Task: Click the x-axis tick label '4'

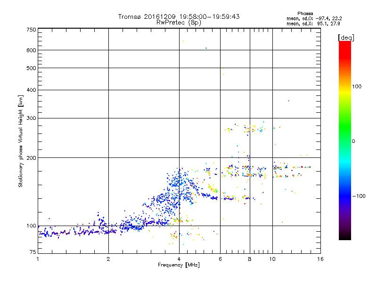Action: (x=179, y=259)
